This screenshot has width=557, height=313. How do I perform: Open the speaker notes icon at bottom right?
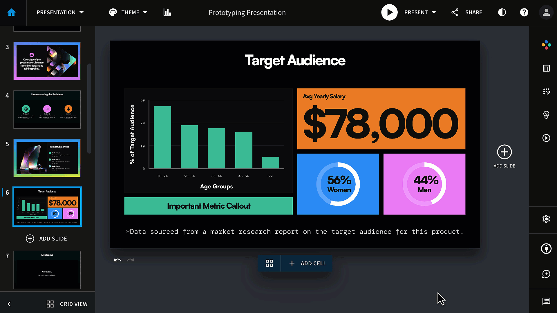coord(546,301)
